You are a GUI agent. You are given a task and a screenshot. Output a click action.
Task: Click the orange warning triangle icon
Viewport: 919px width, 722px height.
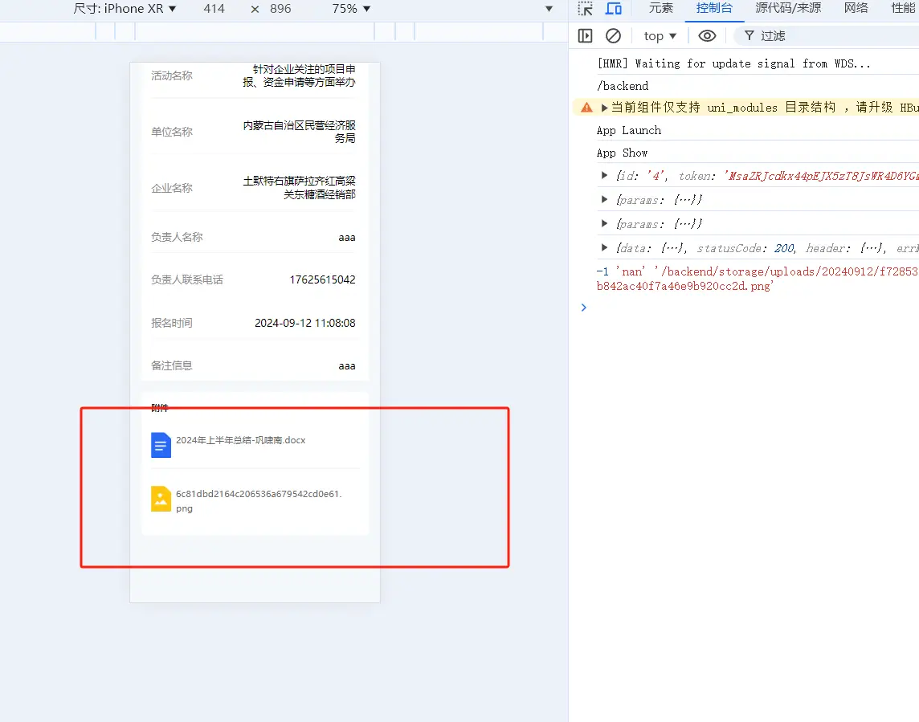(587, 108)
